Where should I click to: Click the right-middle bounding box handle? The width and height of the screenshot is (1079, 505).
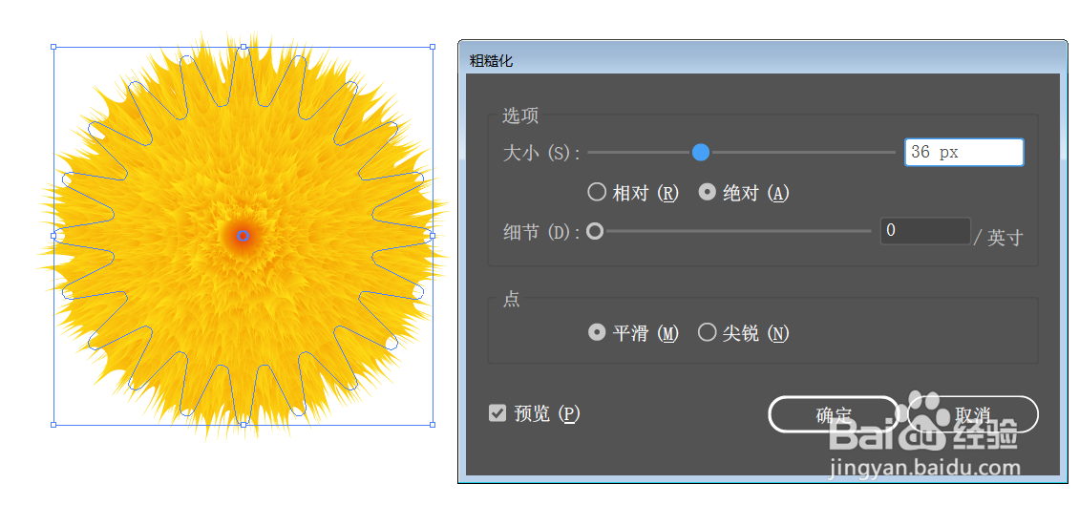[433, 235]
